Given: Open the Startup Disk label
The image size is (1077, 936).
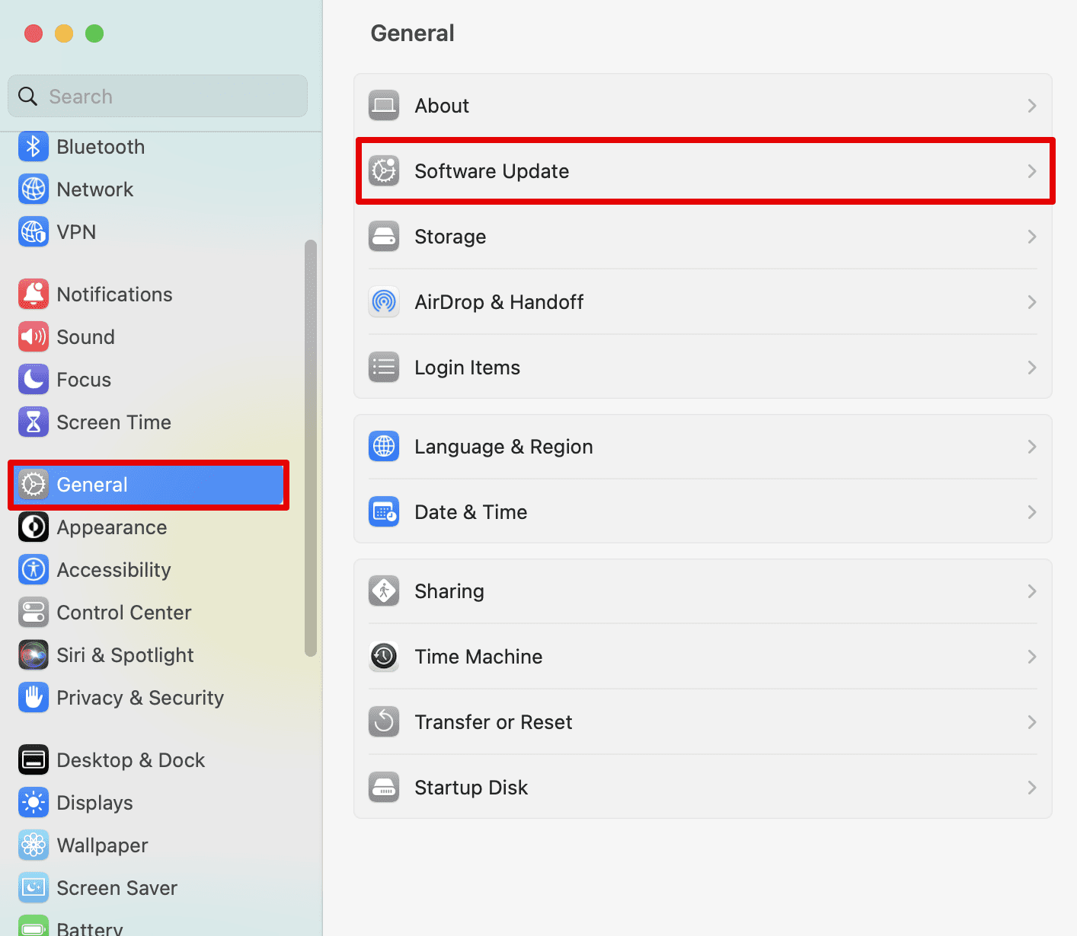Looking at the screenshot, I should pos(471,788).
